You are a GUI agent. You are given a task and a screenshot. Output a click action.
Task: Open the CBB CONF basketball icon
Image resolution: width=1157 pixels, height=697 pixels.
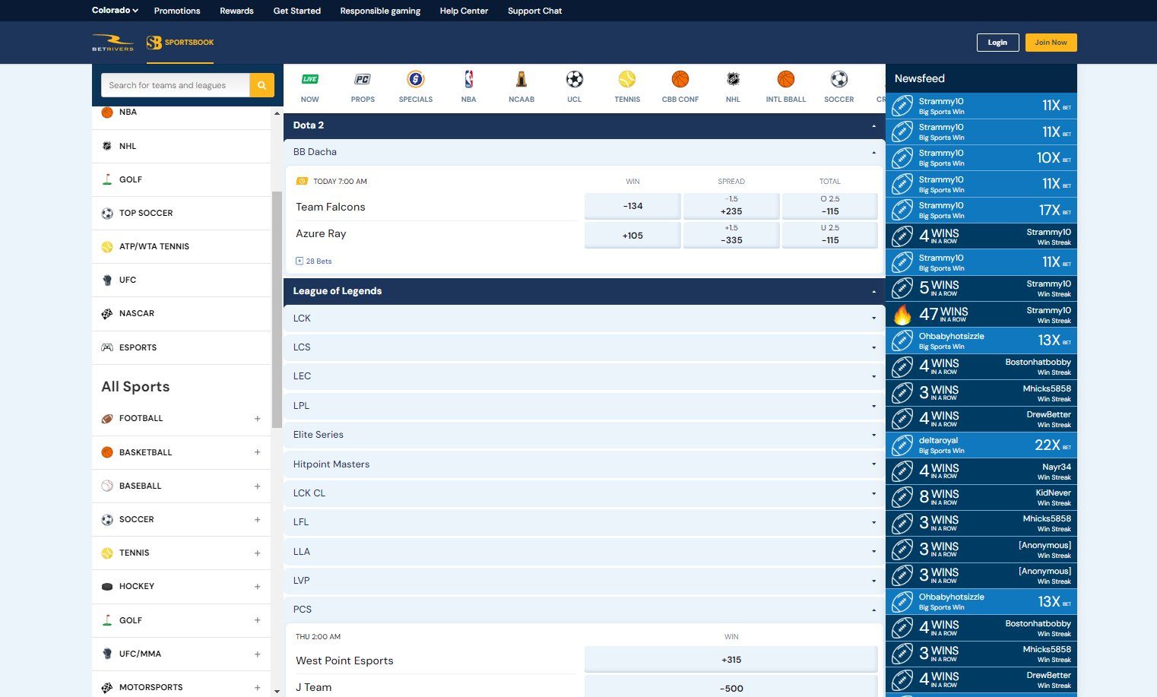pos(680,79)
